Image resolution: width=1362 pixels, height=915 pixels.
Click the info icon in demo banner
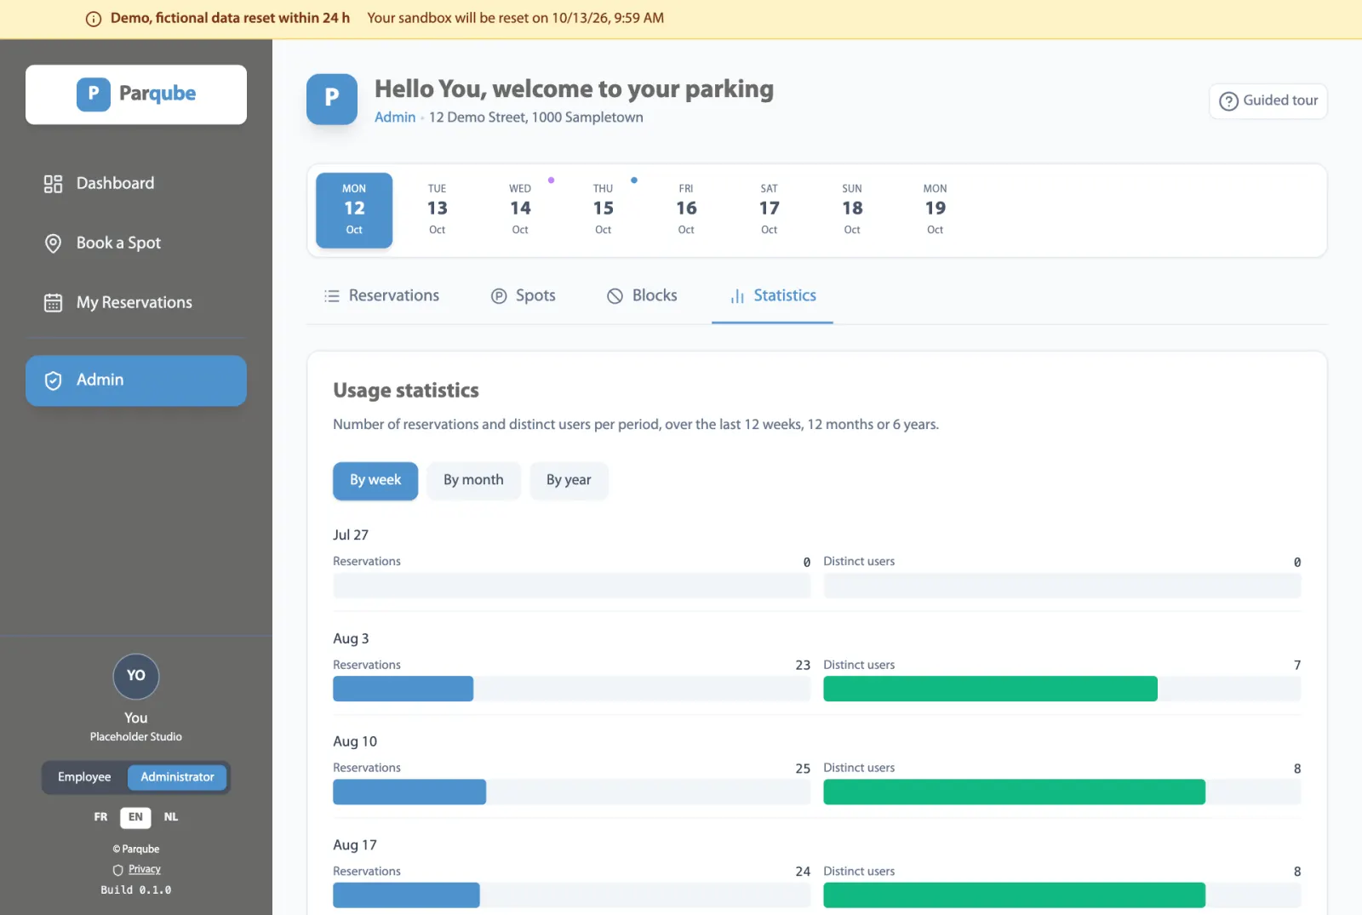94,19
